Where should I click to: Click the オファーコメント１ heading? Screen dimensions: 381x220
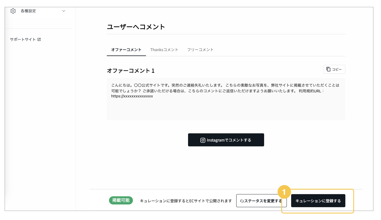pyautogui.click(x=131, y=71)
